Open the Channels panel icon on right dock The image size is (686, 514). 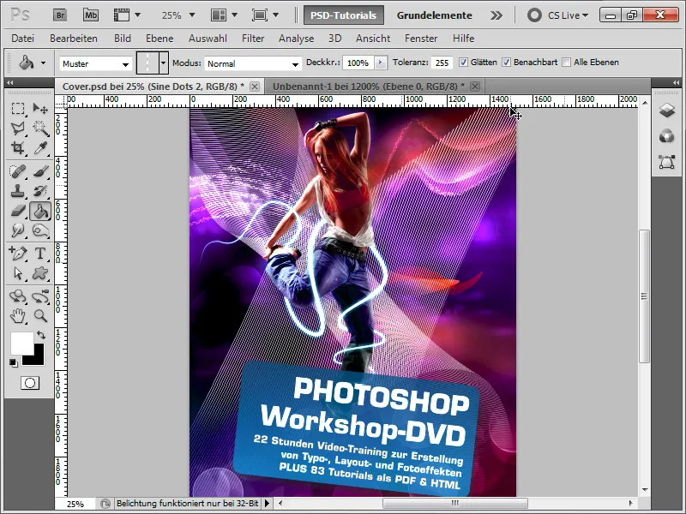tap(666, 136)
